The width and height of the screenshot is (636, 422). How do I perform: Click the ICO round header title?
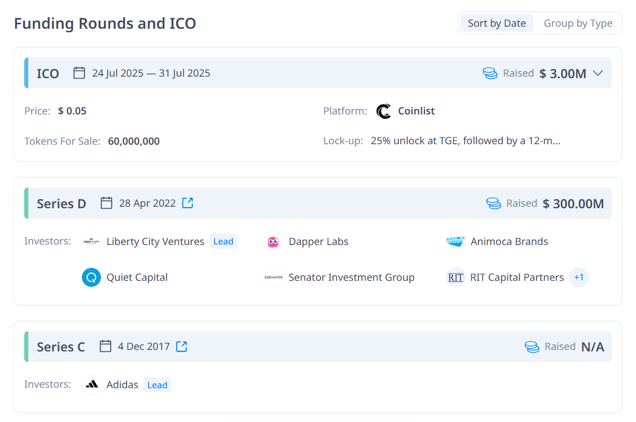pos(48,74)
